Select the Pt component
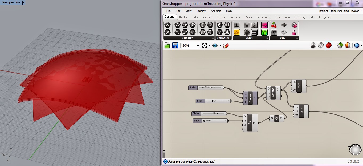363x166 pixels. [250, 123]
